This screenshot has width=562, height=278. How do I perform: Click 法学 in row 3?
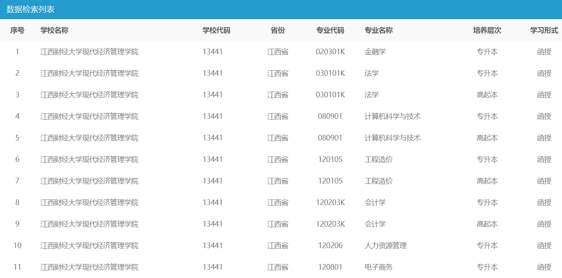(372, 95)
